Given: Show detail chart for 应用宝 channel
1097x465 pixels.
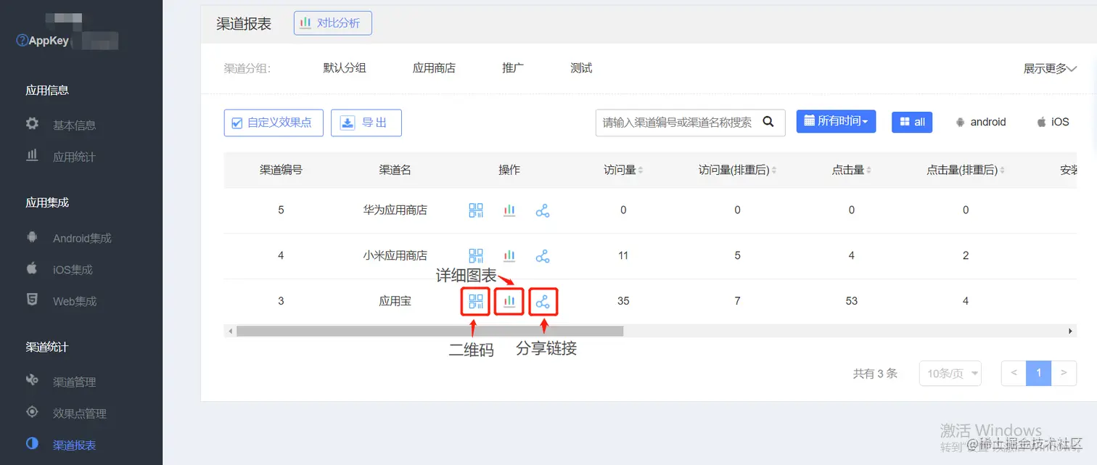Looking at the screenshot, I should click(509, 301).
